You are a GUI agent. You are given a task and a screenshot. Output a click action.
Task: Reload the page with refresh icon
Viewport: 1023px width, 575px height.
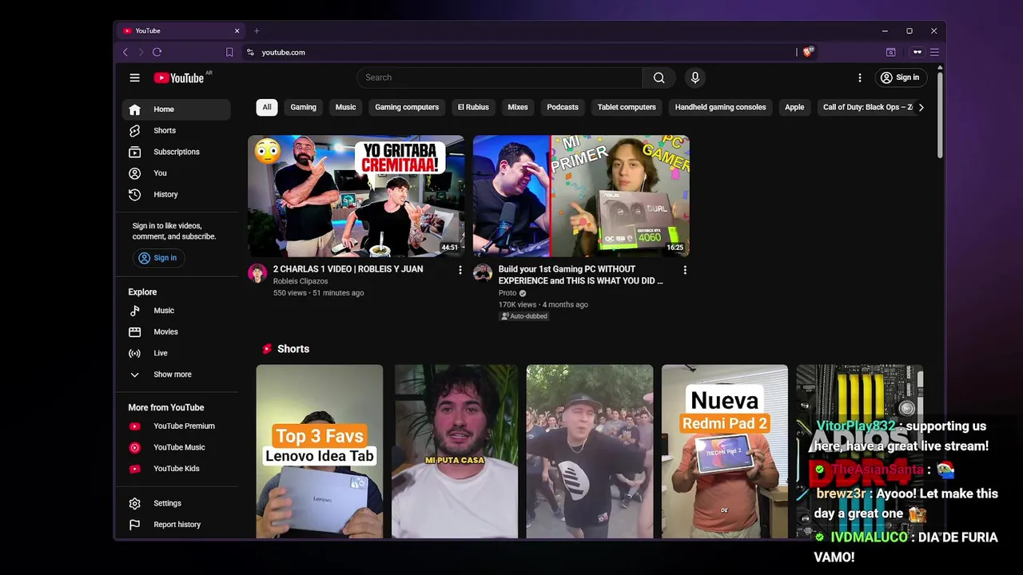click(157, 52)
